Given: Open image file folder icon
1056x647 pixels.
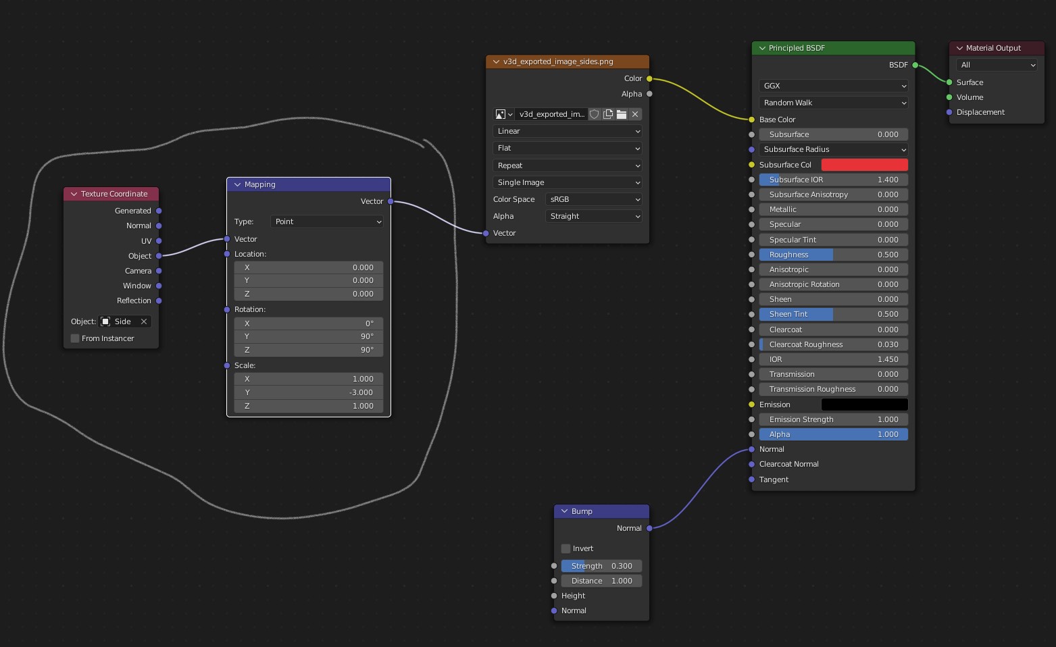Looking at the screenshot, I should [622, 114].
